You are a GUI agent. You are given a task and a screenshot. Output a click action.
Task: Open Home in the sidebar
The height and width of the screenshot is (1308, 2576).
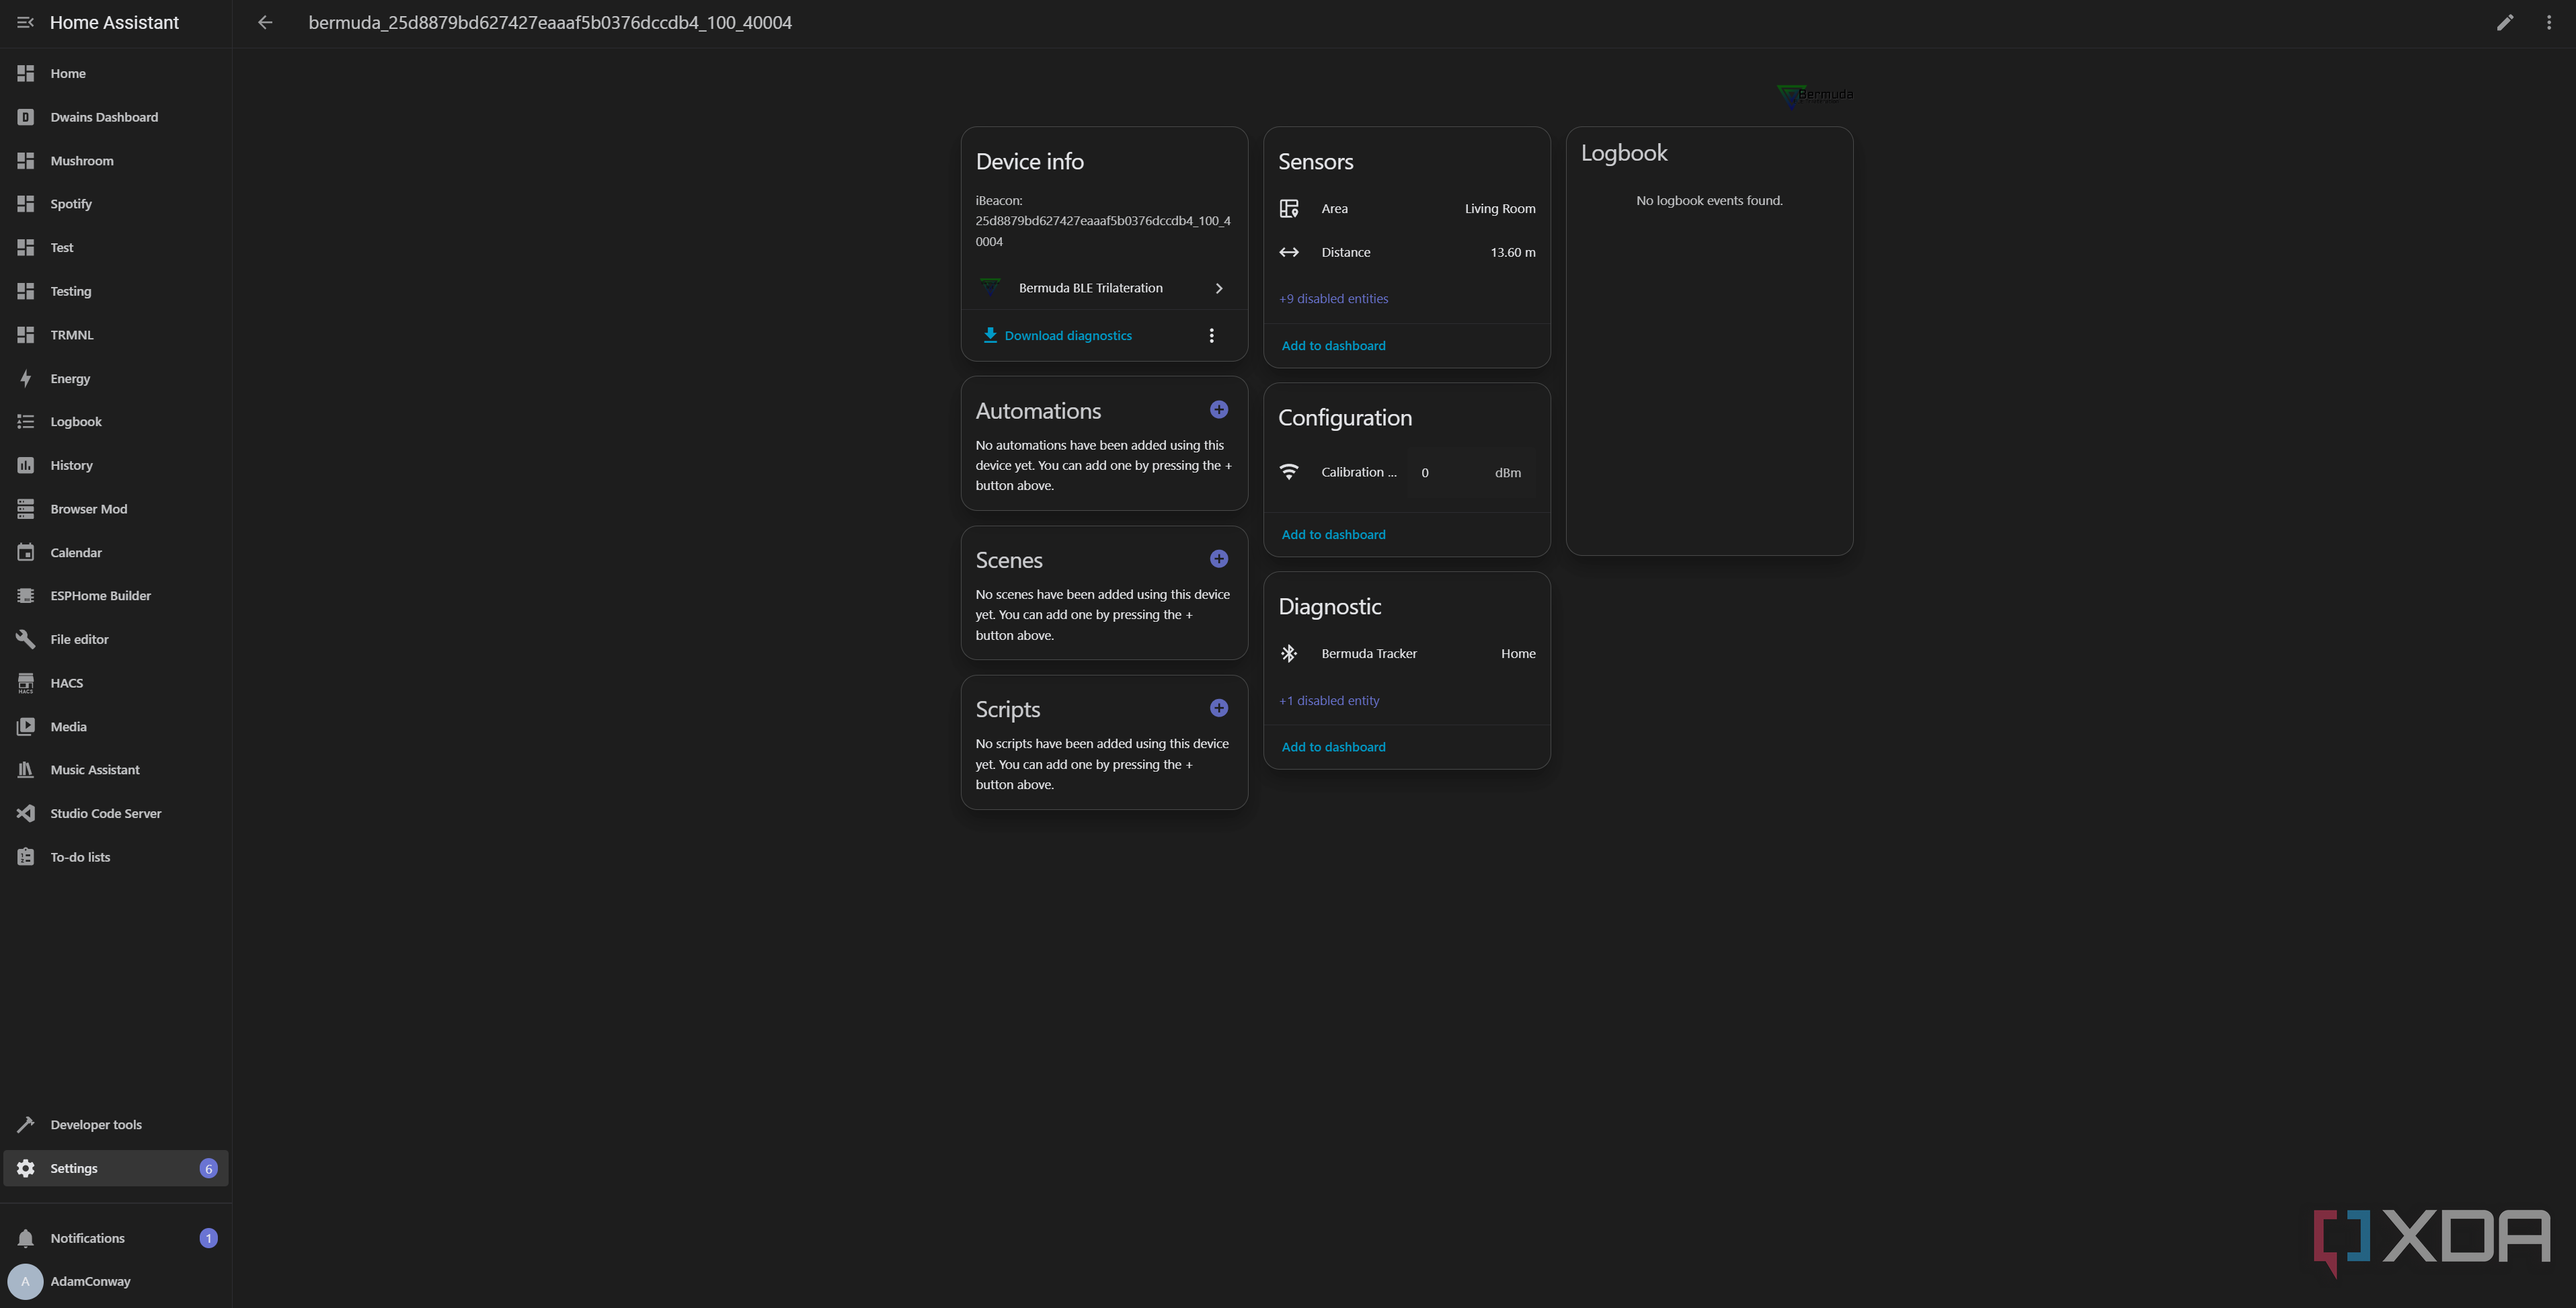tap(116, 73)
